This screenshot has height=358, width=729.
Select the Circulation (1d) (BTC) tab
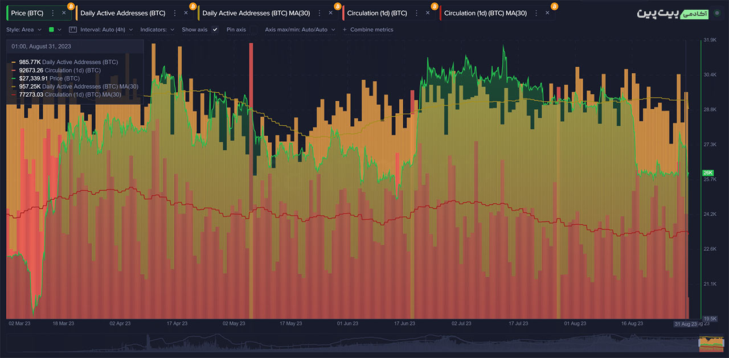389,13
